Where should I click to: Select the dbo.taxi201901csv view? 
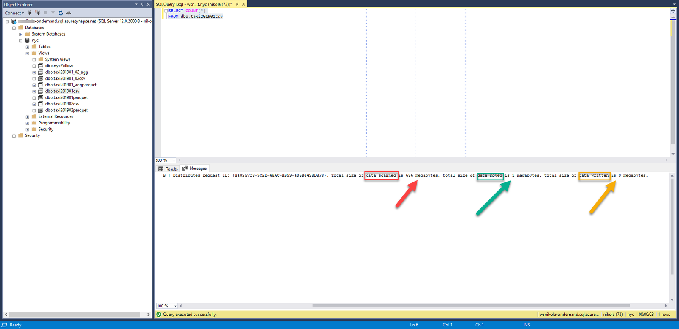pyautogui.click(x=62, y=91)
